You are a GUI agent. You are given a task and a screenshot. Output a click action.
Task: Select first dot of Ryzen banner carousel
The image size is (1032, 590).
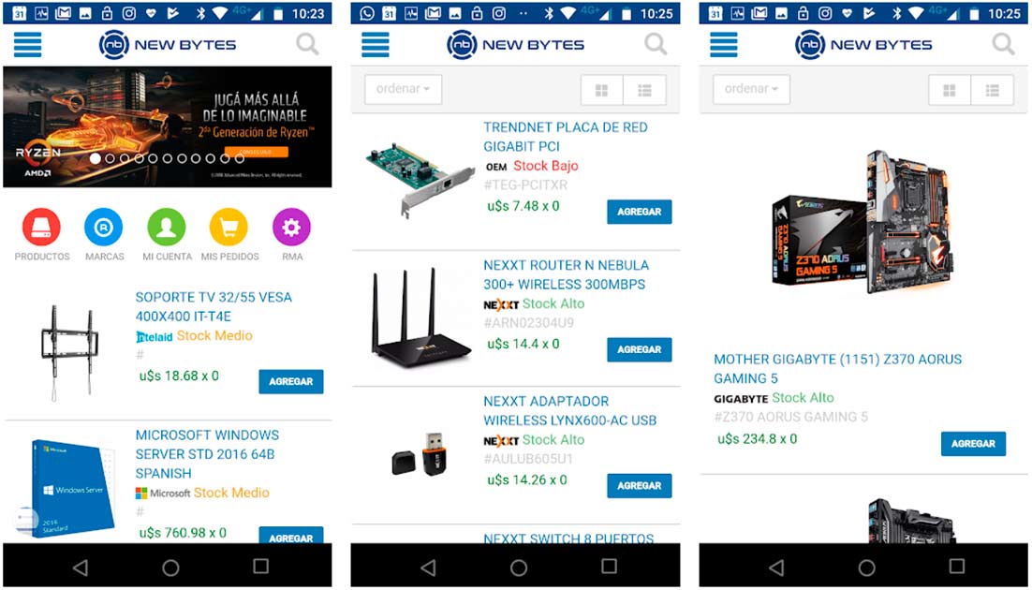(96, 158)
